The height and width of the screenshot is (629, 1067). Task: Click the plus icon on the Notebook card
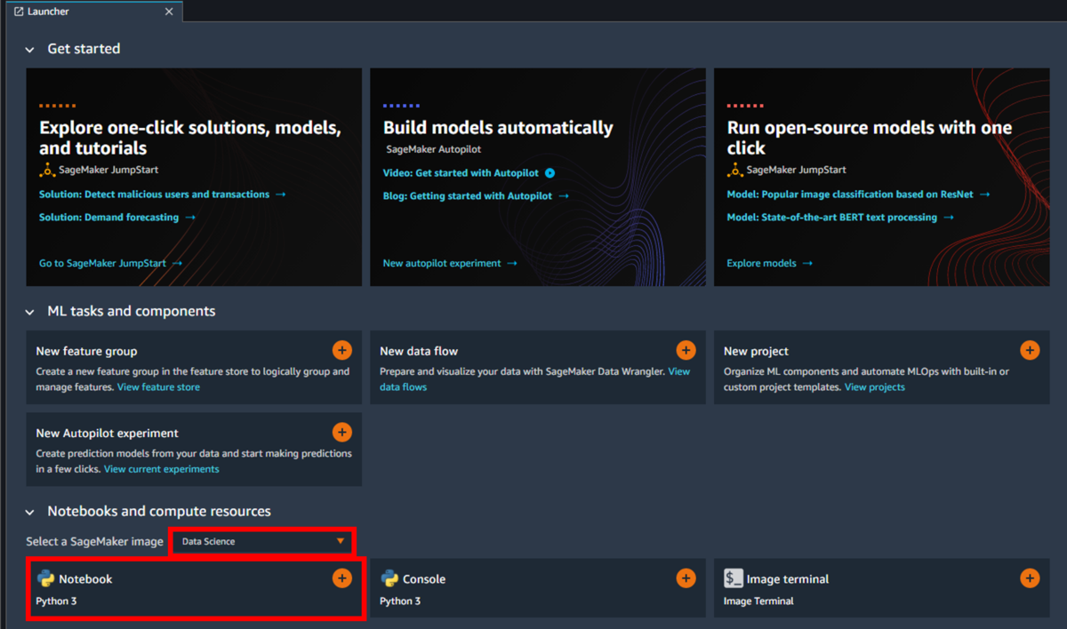tap(341, 578)
